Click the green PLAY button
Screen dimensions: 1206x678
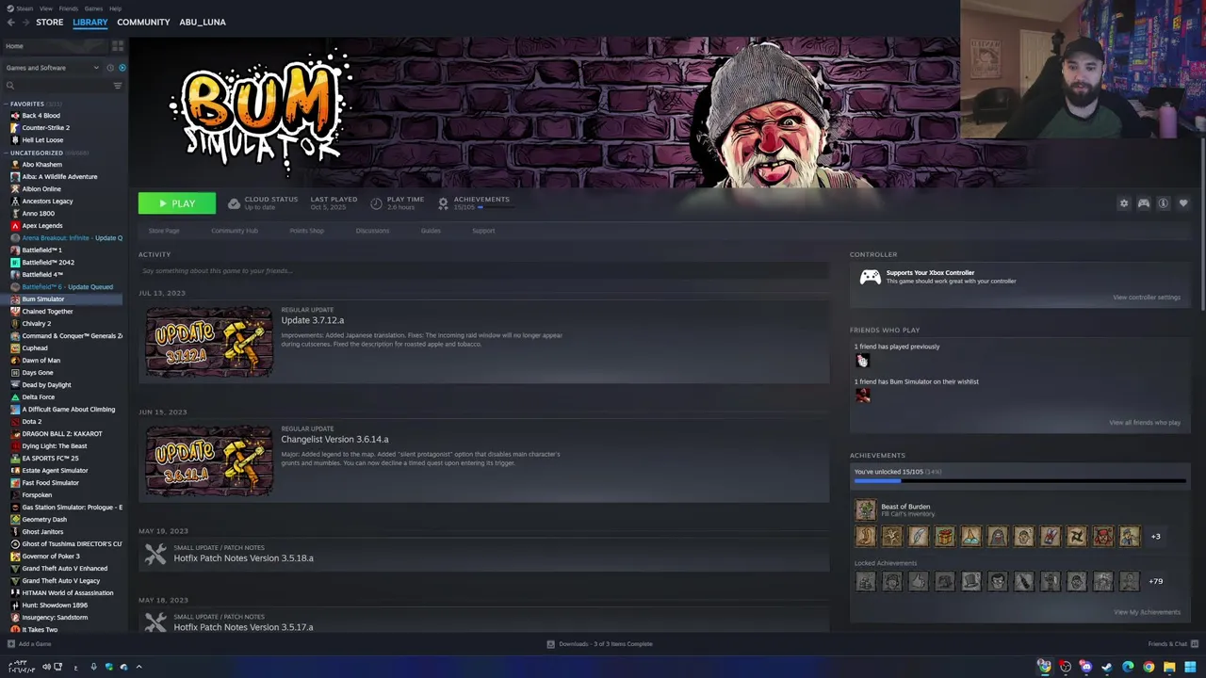177,203
